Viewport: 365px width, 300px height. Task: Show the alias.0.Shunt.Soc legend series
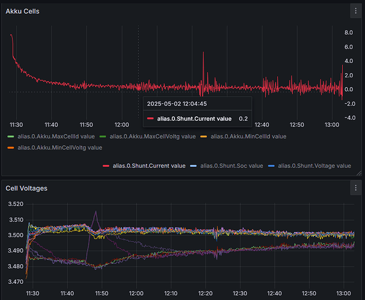coord(232,166)
